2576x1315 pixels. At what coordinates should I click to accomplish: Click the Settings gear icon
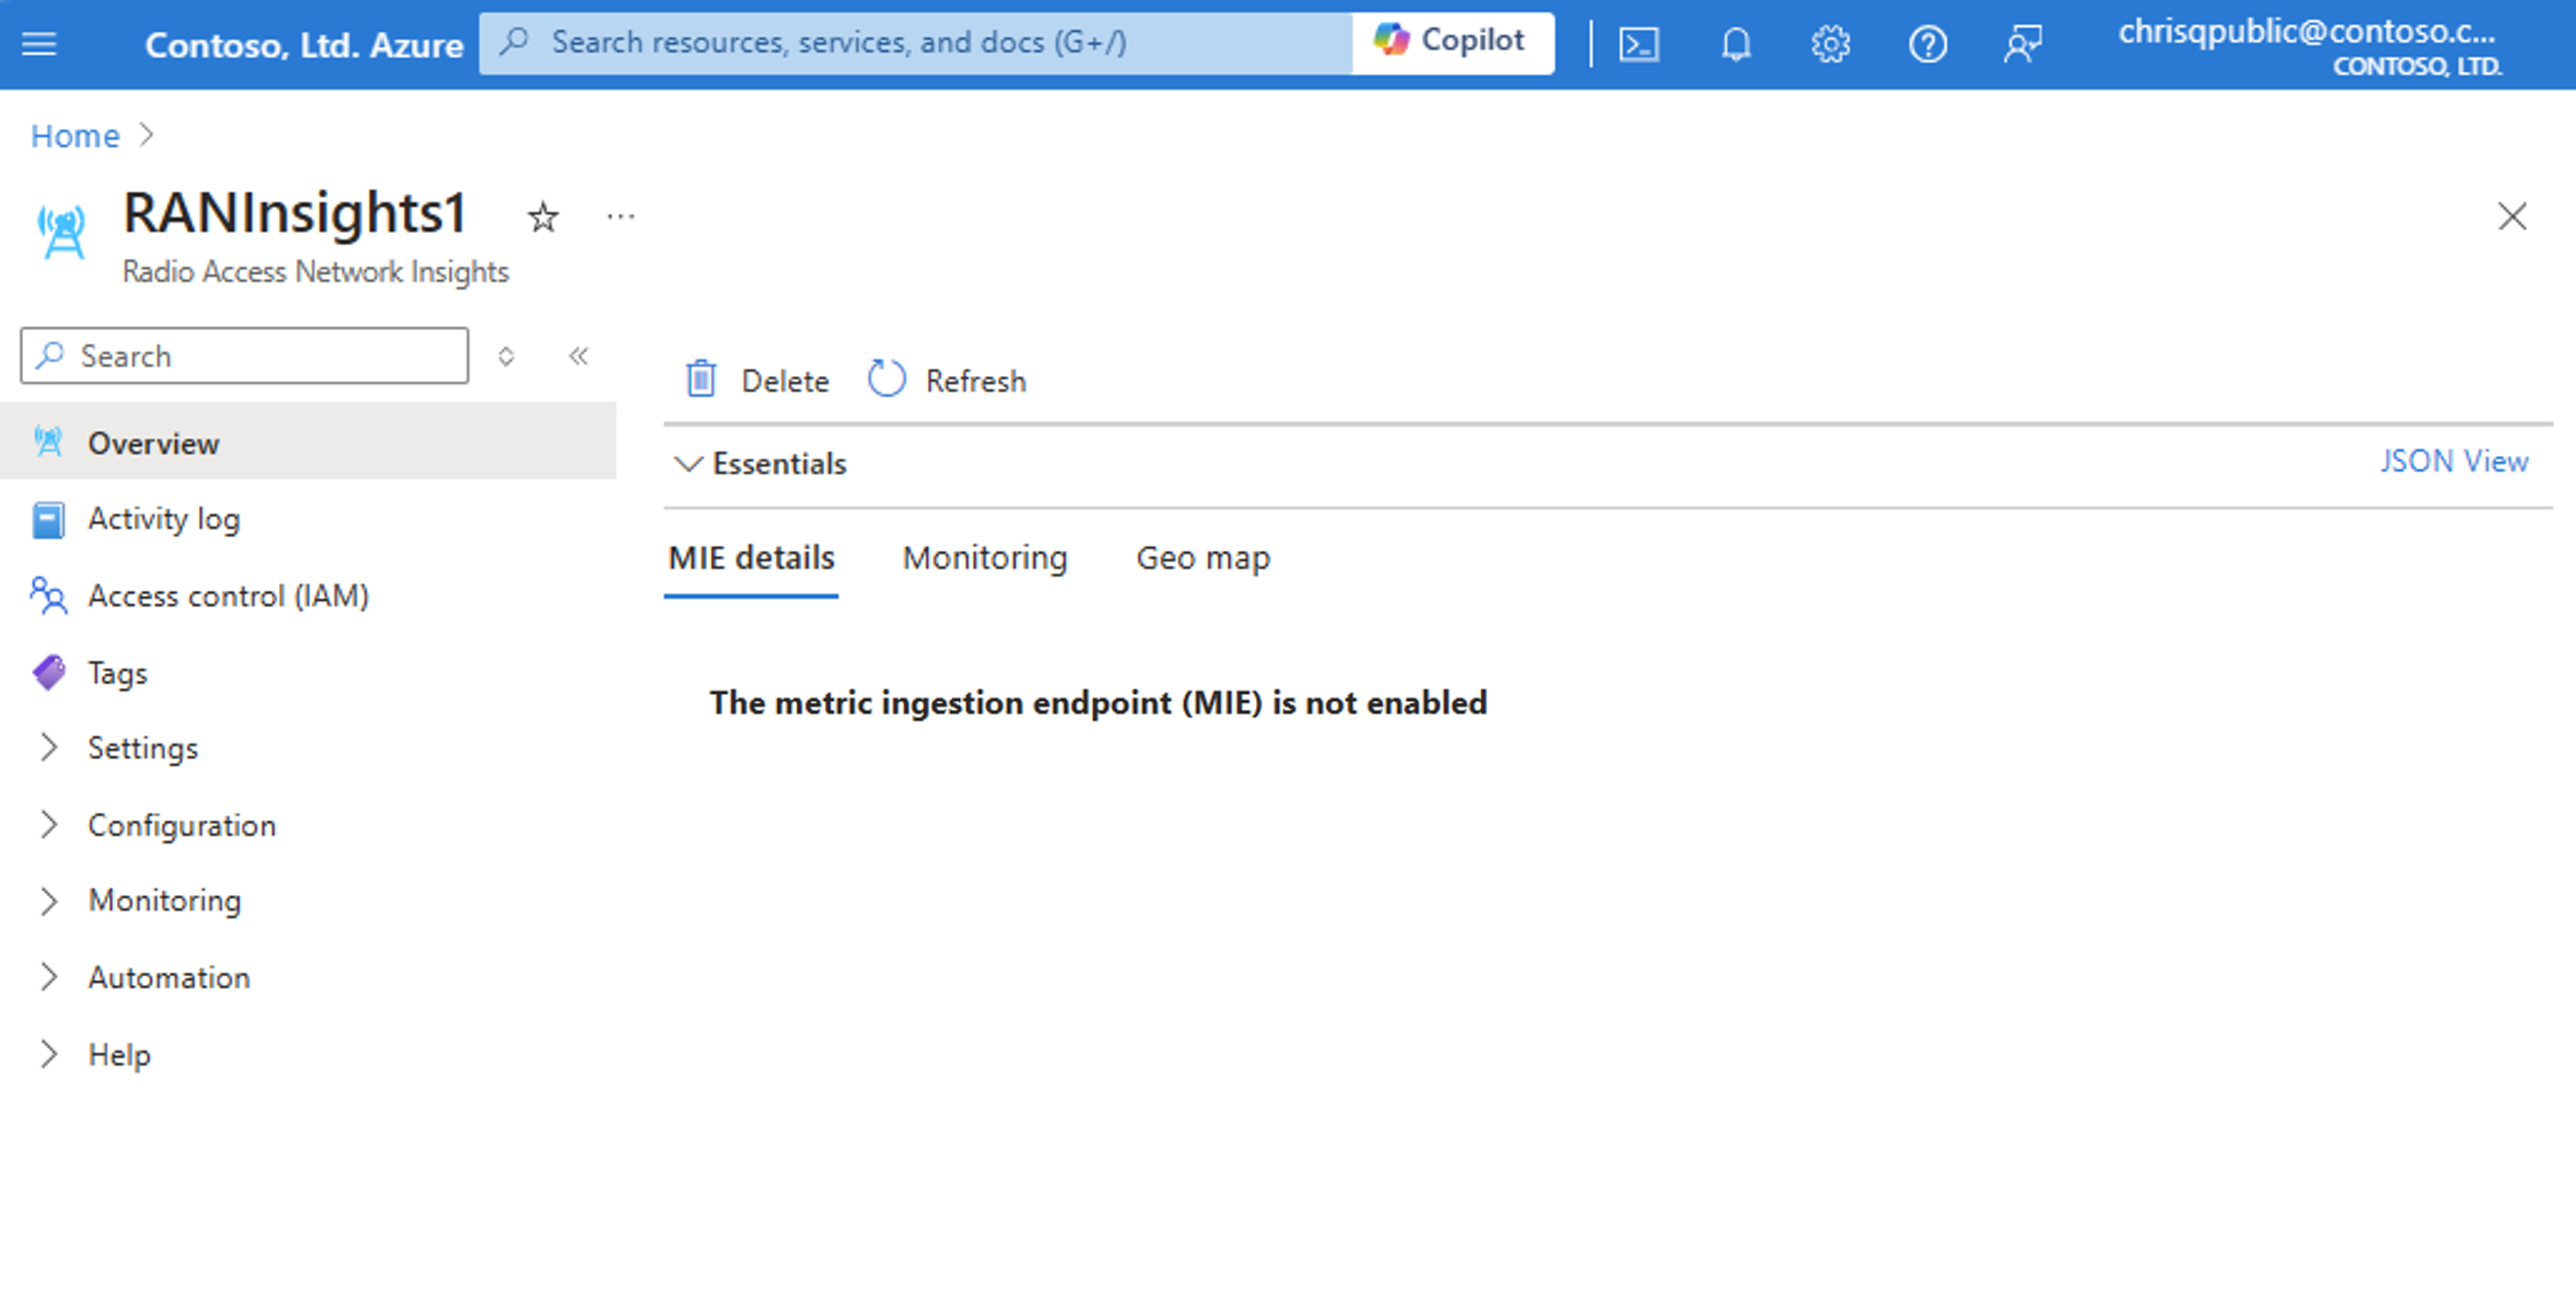1830,42
